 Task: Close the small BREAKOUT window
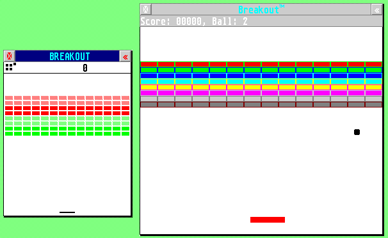point(10,56)
